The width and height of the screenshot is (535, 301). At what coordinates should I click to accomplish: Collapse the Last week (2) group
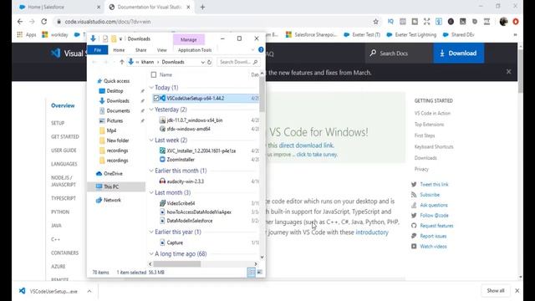tap(151, 140)
